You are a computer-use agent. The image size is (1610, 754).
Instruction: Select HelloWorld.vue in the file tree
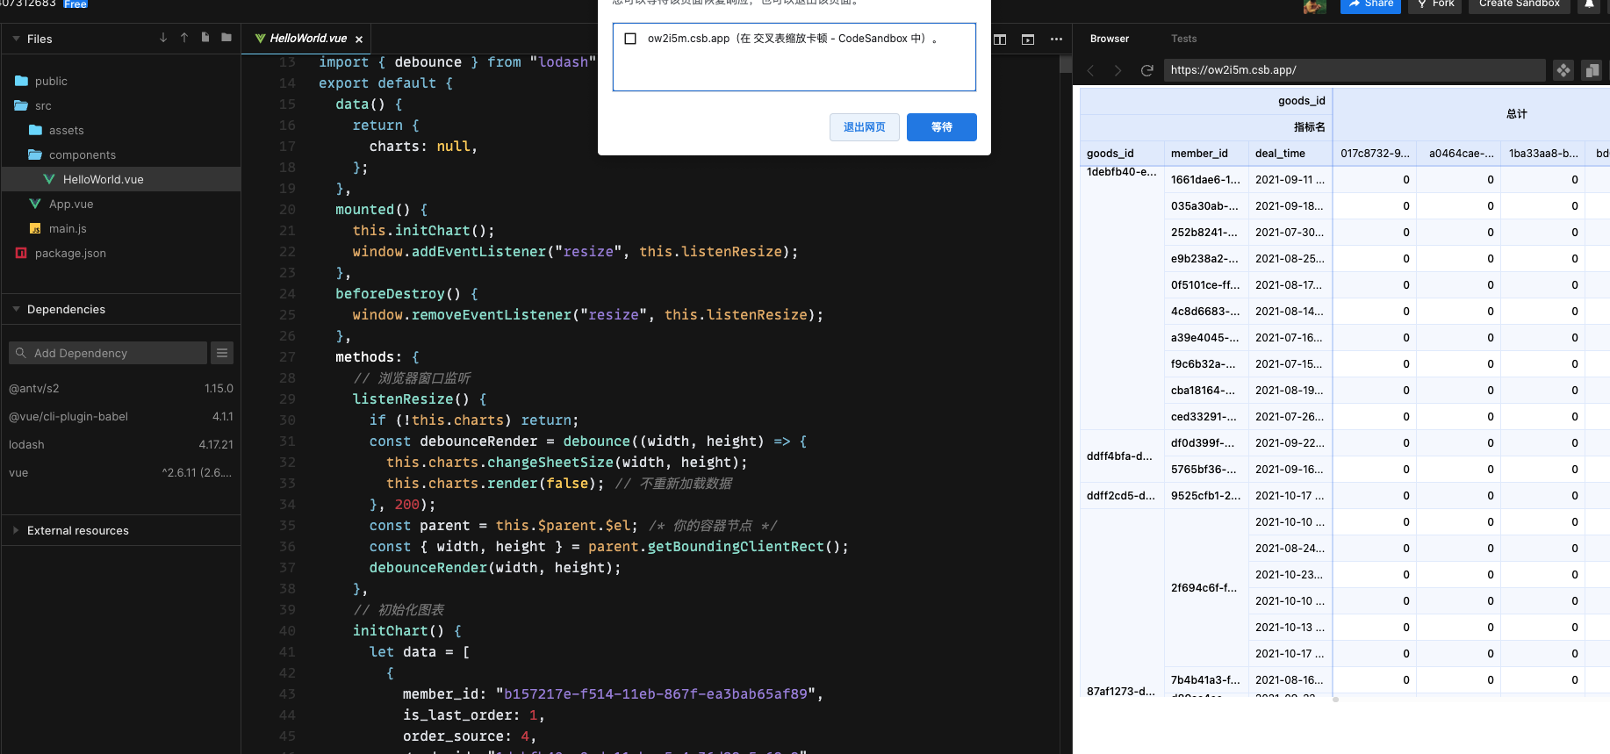(120, 179)
